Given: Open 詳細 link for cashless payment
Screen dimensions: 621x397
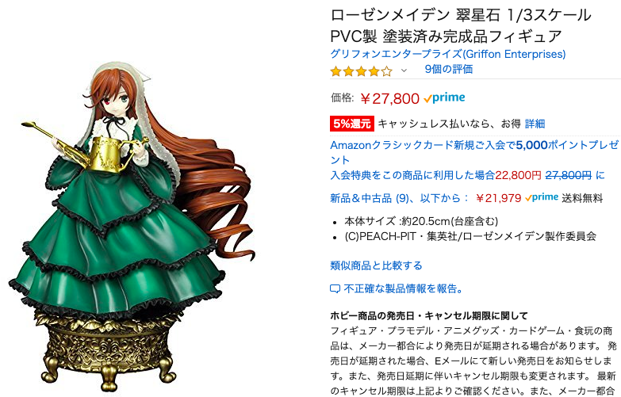Looking at the screenshot, I should [x=535, y=124].
